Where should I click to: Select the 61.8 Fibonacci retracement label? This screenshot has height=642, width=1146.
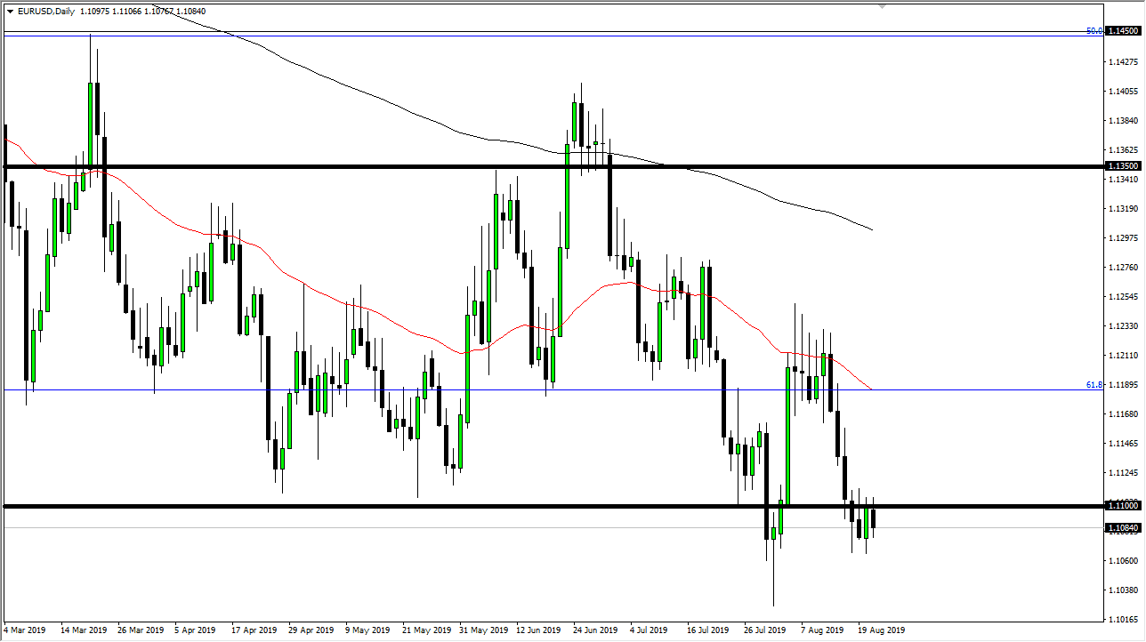point(1094,384)
